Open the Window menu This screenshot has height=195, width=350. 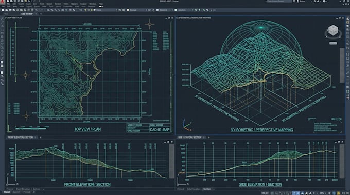tap(93, 4)
